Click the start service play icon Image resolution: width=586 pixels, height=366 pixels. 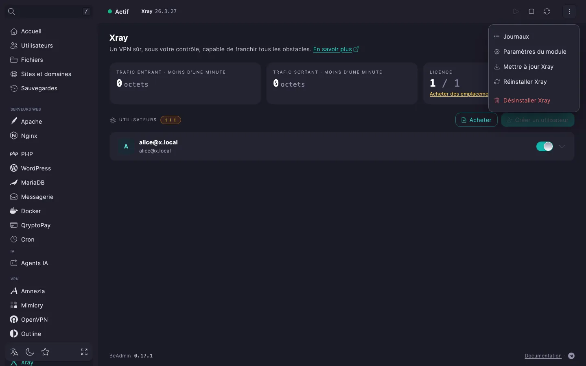tap(516, 11)
